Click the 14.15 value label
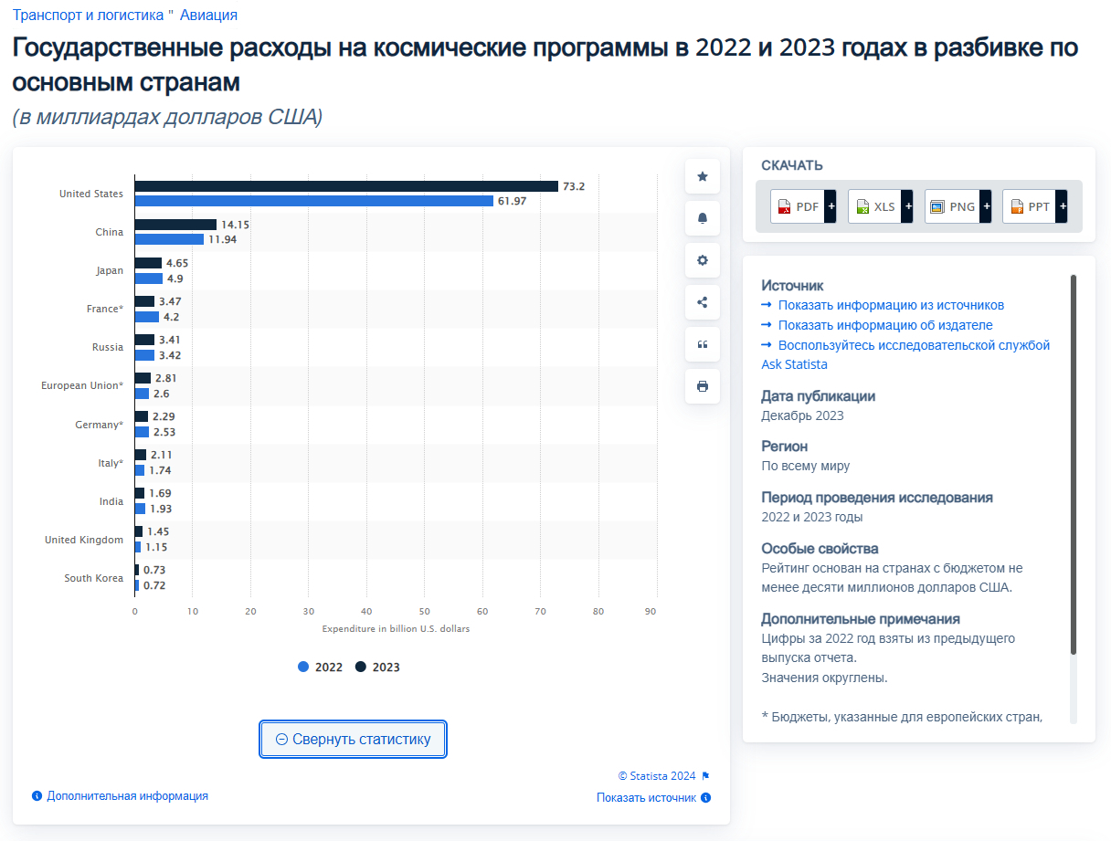Viewport: 1111px width, 841px height. [x=235, y=225]
